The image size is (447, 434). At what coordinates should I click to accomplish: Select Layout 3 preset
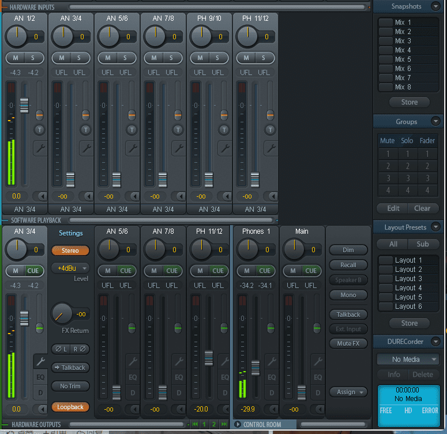(408, 279)
